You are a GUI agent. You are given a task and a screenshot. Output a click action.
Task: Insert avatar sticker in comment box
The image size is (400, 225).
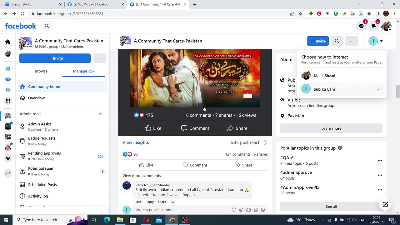(234, 210)
